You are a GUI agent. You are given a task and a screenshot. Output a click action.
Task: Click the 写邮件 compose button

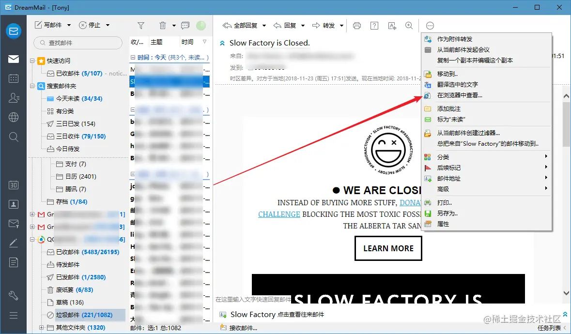[x=48, y=25]
